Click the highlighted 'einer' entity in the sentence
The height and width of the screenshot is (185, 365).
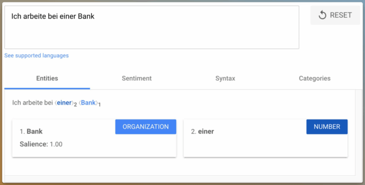[x=64, y=103]
